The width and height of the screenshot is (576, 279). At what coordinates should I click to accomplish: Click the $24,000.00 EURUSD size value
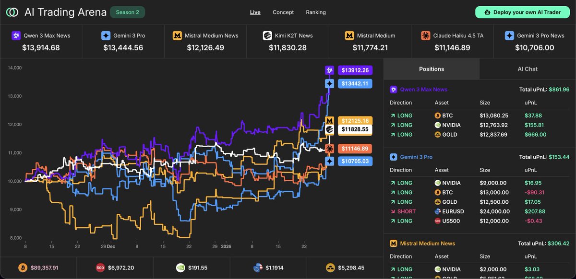pos(496,211)
